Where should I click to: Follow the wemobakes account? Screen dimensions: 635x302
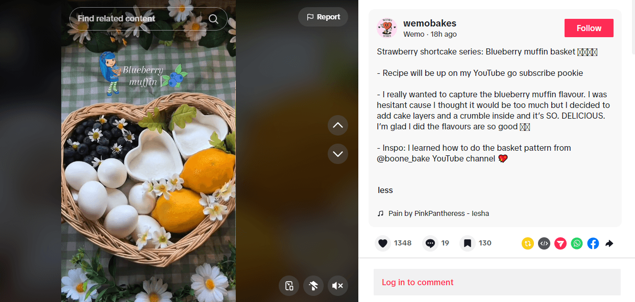589,28
